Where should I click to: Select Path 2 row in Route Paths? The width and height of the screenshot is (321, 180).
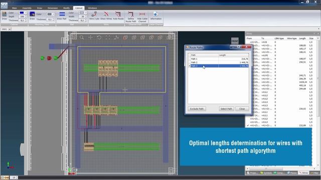(219, 62)
